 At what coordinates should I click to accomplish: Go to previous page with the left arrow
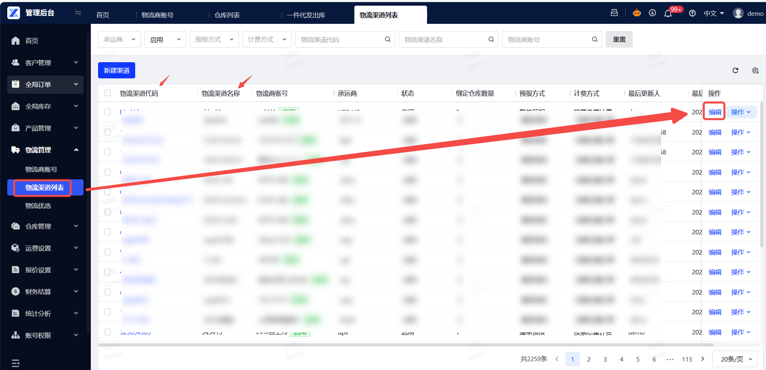point(557,359)
